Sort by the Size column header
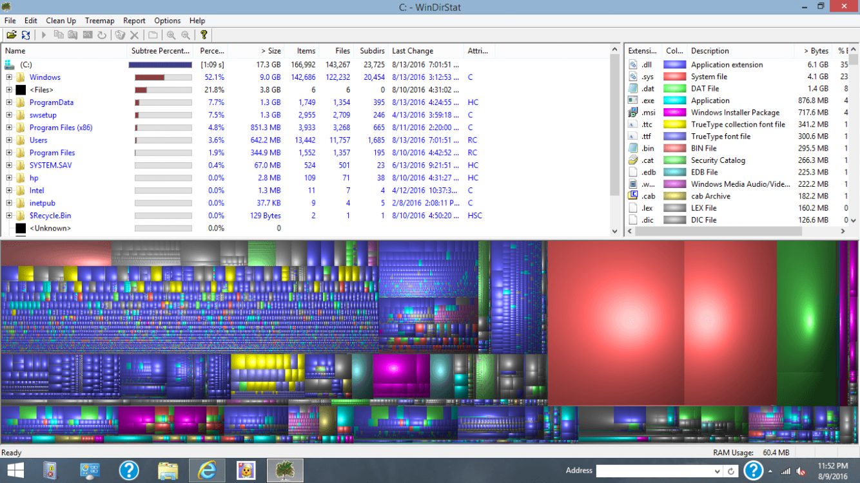This screenshot has height=483, width=860. 256,51
